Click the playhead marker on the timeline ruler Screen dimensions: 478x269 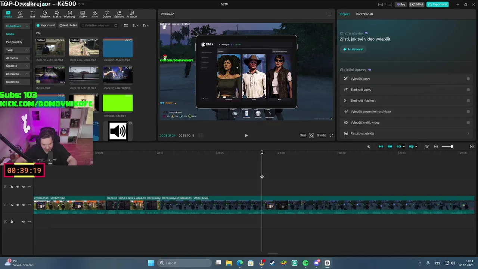(x=262, y=152)
